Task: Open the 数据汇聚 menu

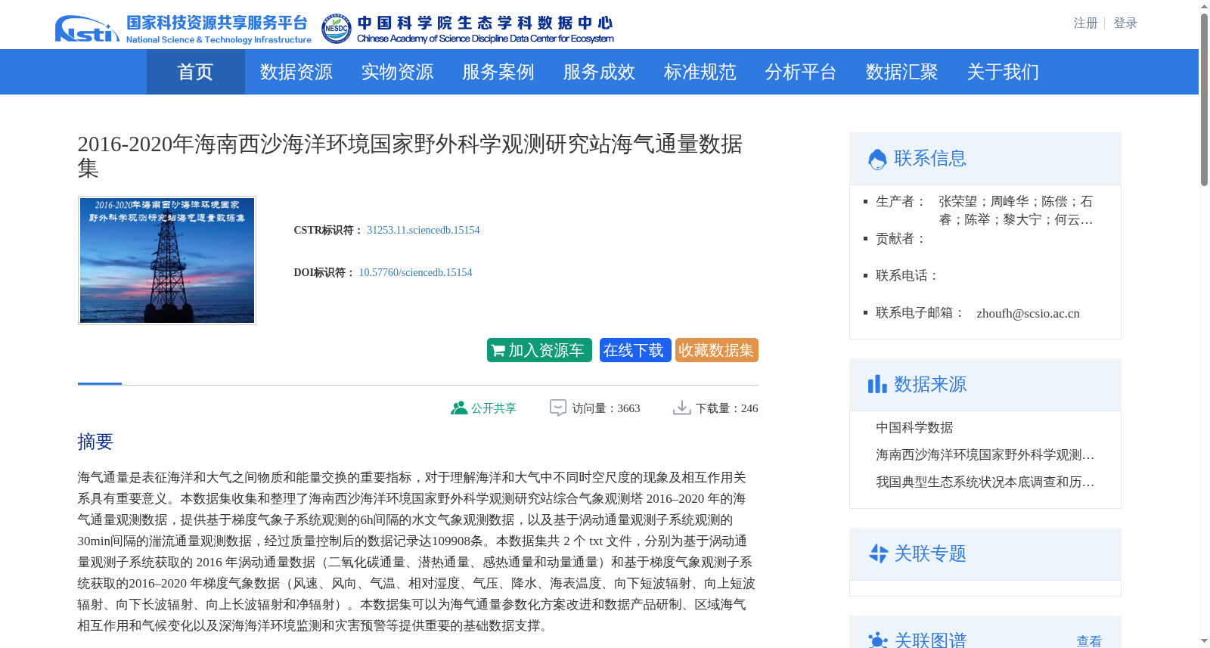Action: tap(902, 72)
